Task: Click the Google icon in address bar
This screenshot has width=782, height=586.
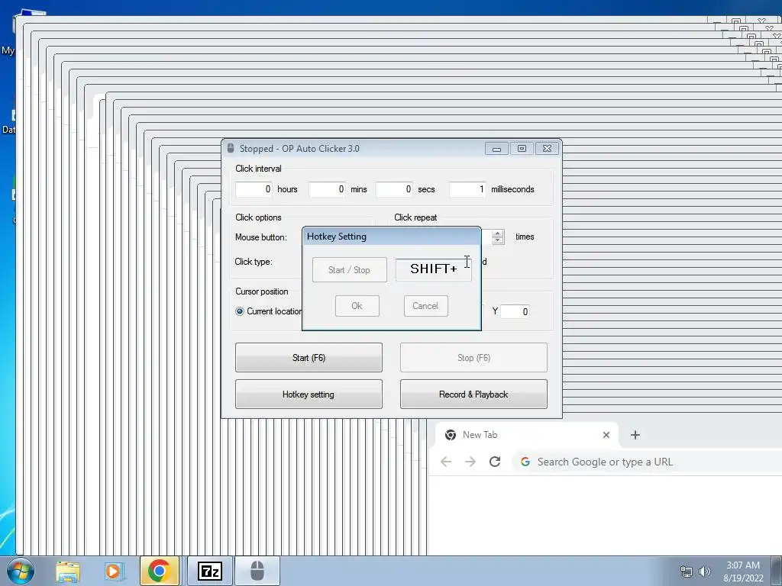Action: pyautogui.click(x=525, y=462)
